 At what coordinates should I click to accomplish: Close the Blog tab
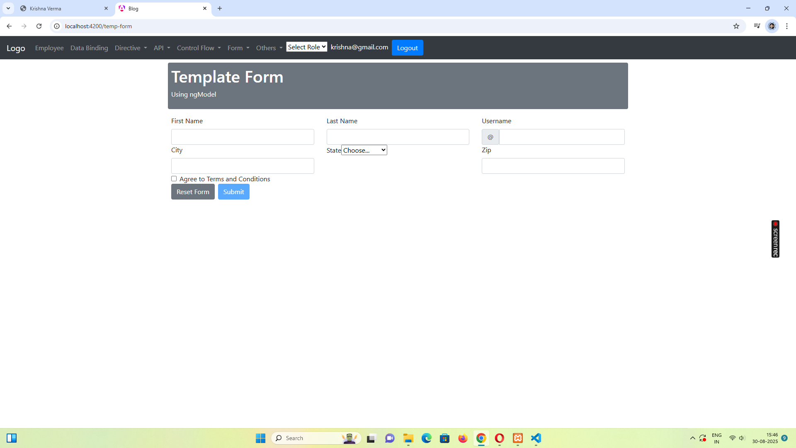[205, 8]
